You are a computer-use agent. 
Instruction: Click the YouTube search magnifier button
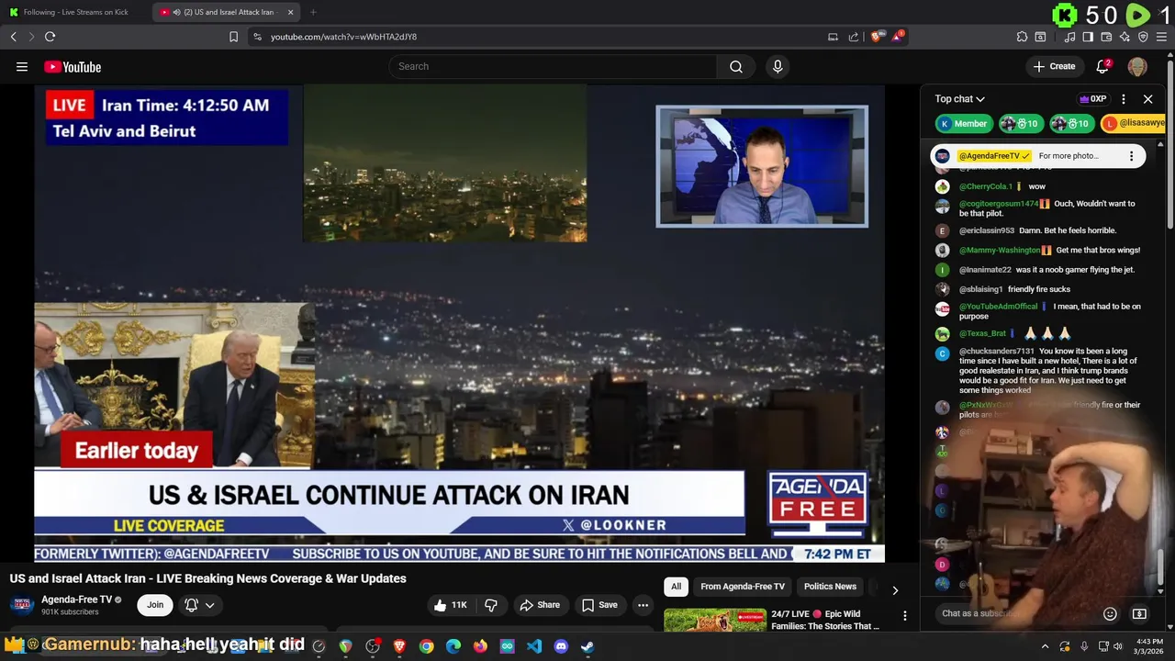tap(736, 66)
